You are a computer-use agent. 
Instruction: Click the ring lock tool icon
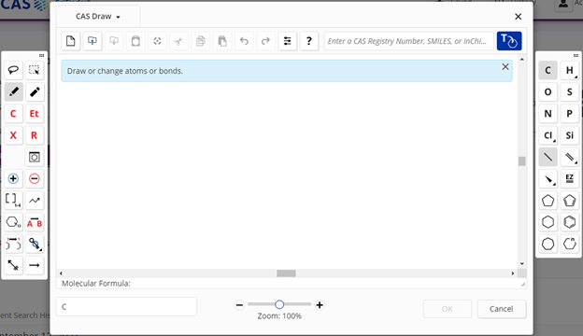pos(35,157)
